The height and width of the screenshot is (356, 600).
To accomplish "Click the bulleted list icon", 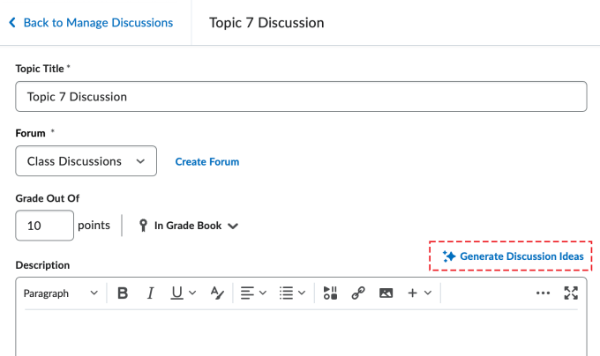I will (x=286, y=293).
